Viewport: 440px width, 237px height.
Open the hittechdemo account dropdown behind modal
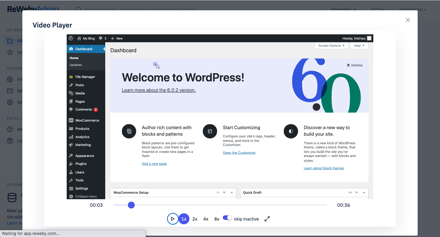click(x=412, y=10)
